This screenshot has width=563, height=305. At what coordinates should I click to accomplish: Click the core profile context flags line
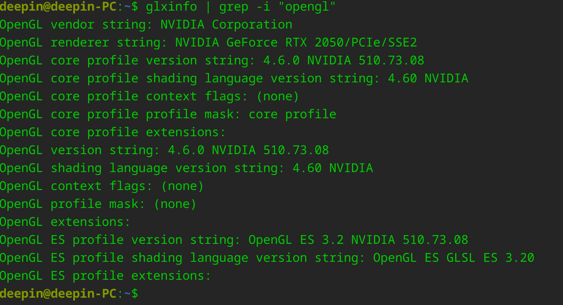click(x=150, y=96)
